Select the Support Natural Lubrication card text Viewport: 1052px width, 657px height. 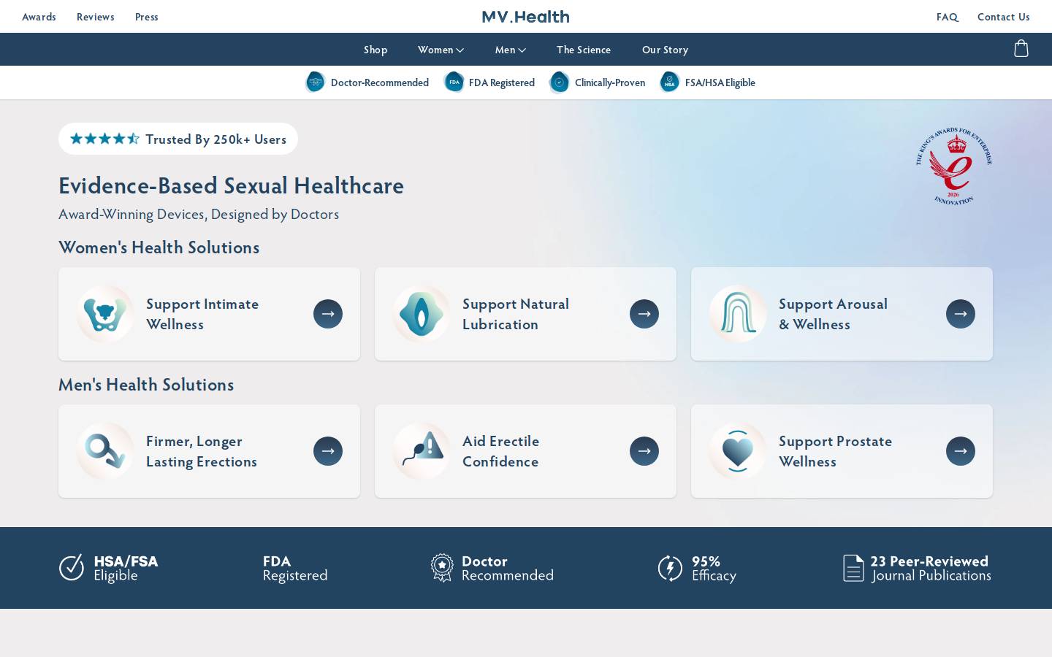[516, 314]
